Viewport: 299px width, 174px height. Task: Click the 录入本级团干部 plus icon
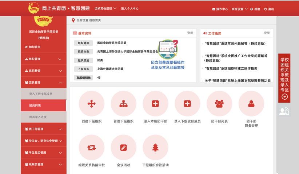coord(155,104)
